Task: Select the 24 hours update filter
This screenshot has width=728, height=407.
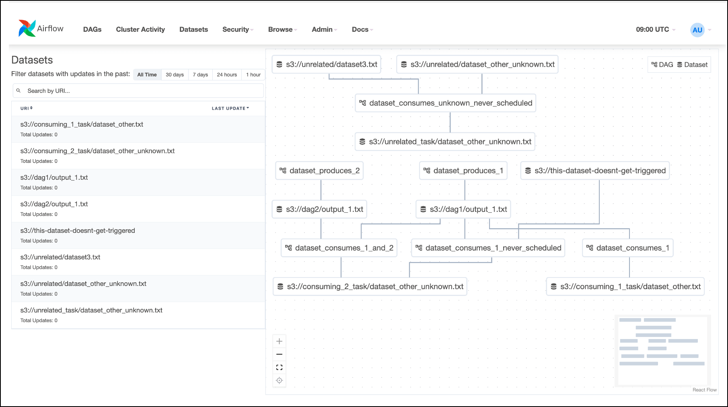Action: (x=227, y=75)
